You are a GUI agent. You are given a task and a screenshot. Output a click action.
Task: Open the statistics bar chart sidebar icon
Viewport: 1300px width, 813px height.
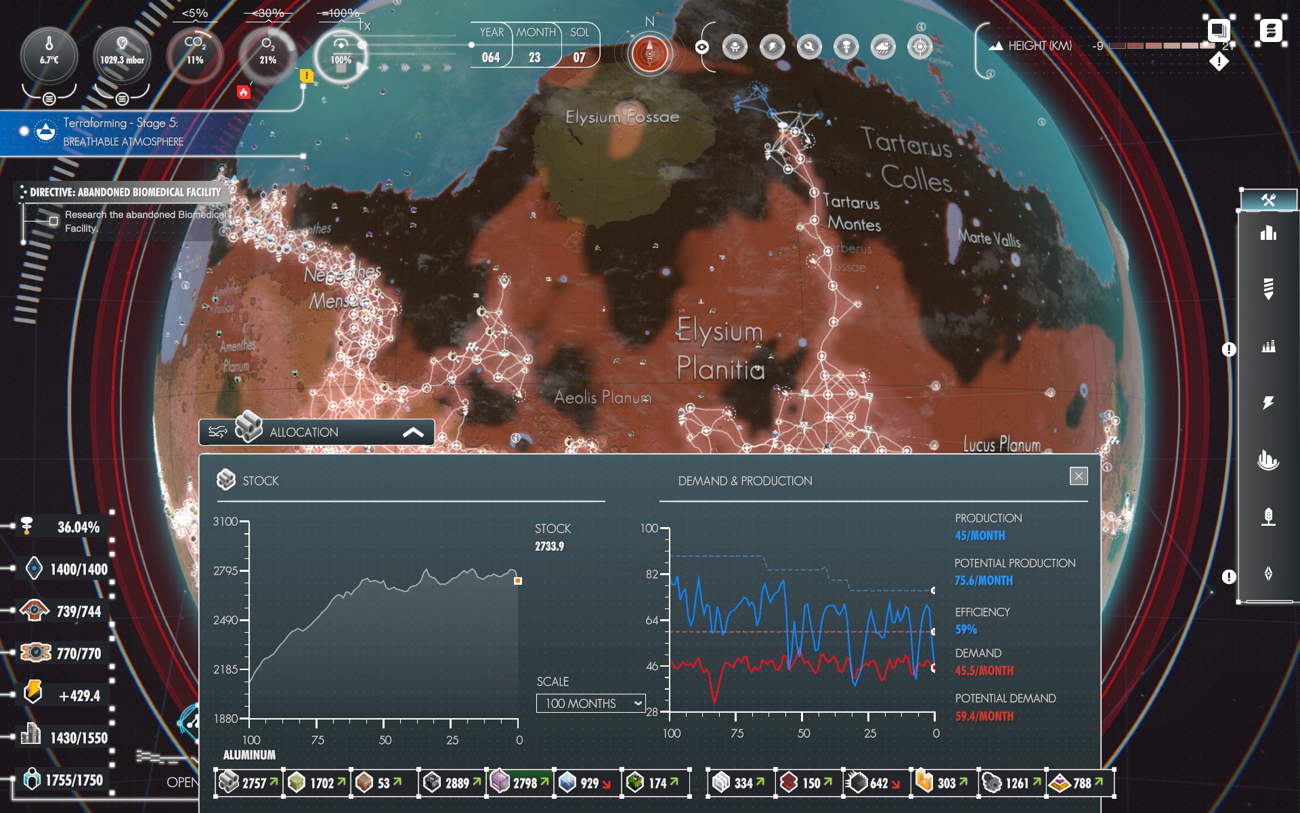[x=1268, y=234]
